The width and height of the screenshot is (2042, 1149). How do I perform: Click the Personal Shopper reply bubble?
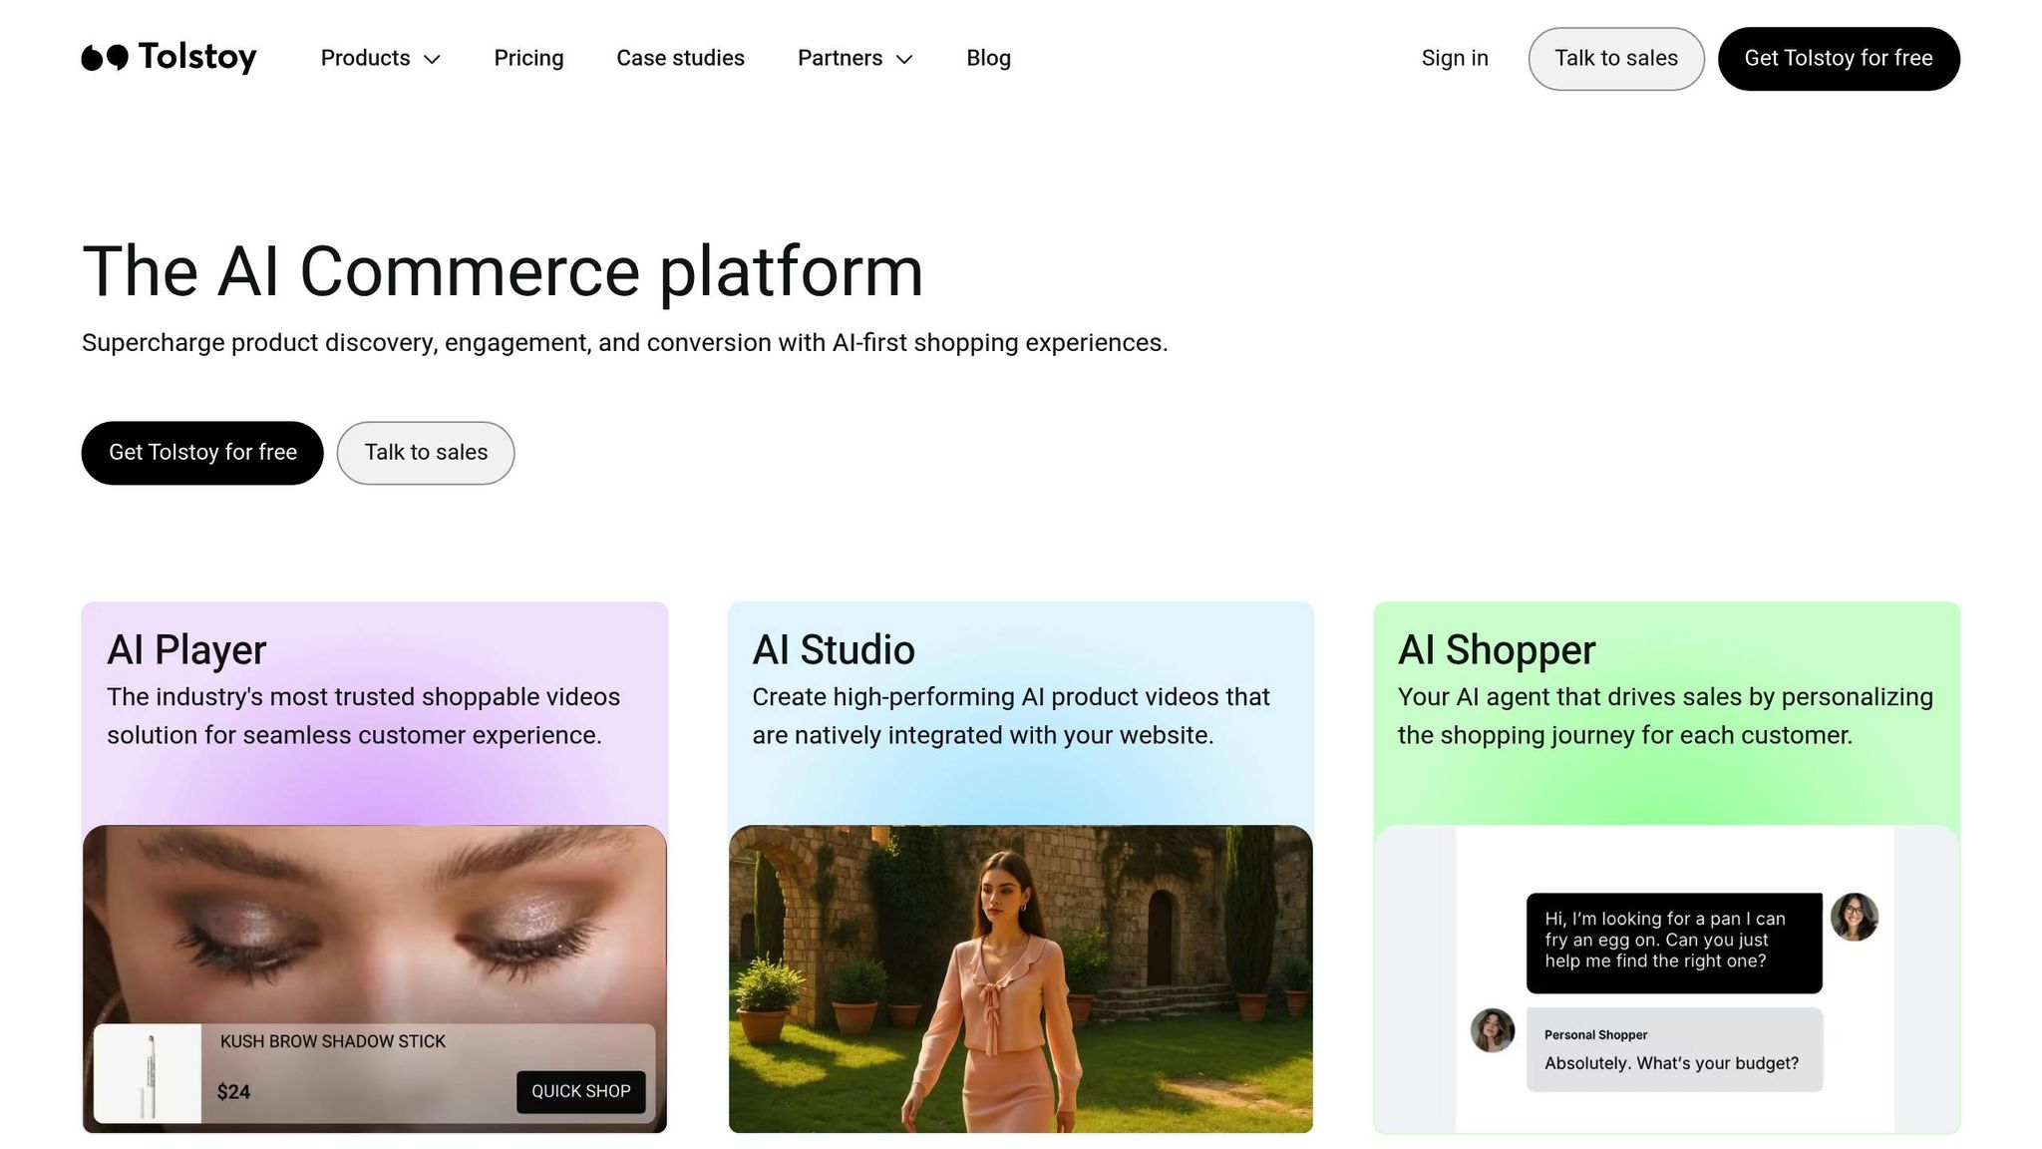click(1673, 1050)
